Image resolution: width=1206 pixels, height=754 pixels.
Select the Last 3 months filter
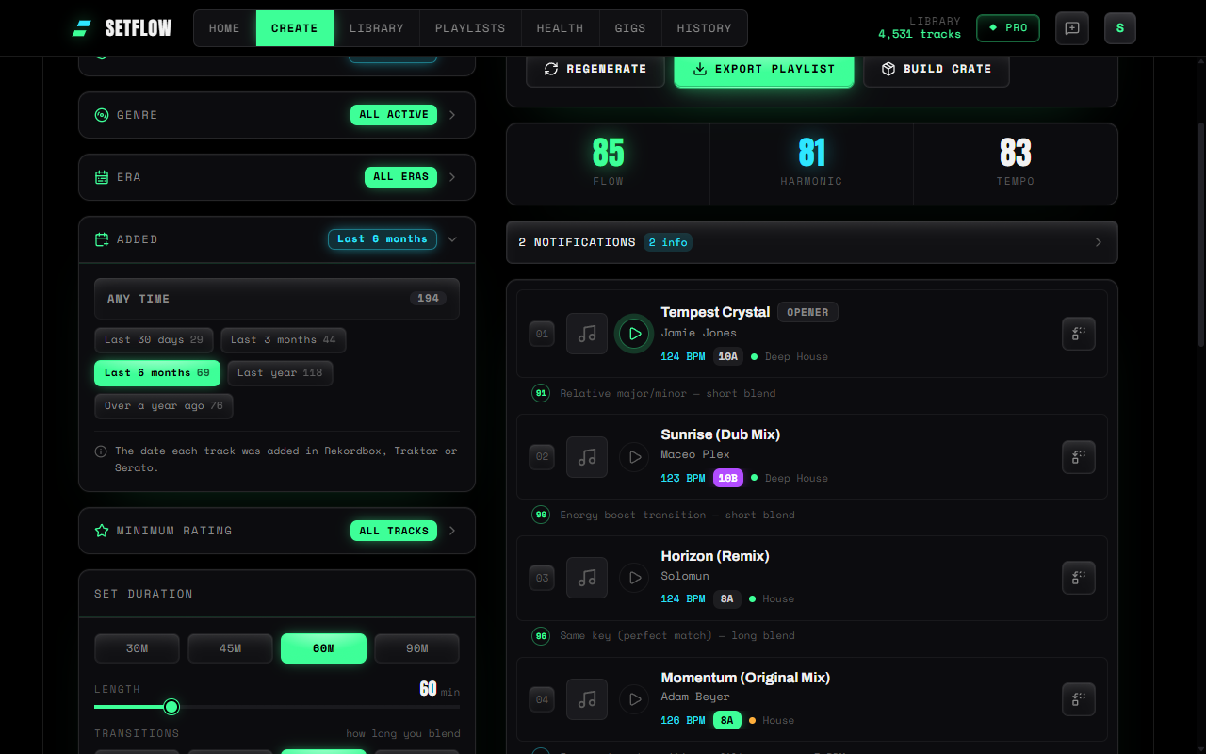pyautogui.click(x=284, y=340)
